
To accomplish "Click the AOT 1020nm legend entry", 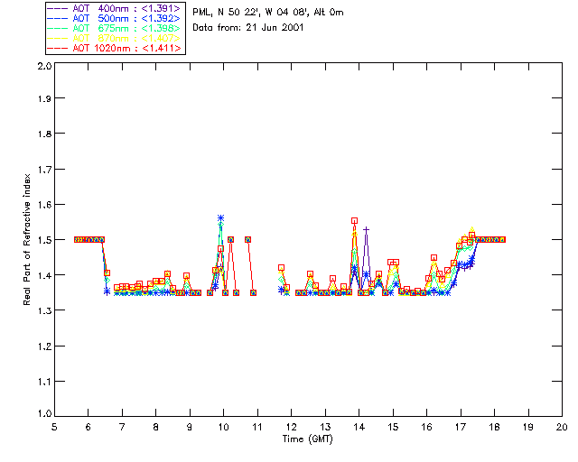I will (x=115, y=48).
